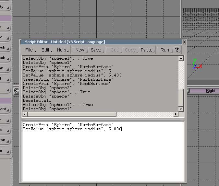Click the Cut toolbar button
219x186 pixels.
[114, 50]
